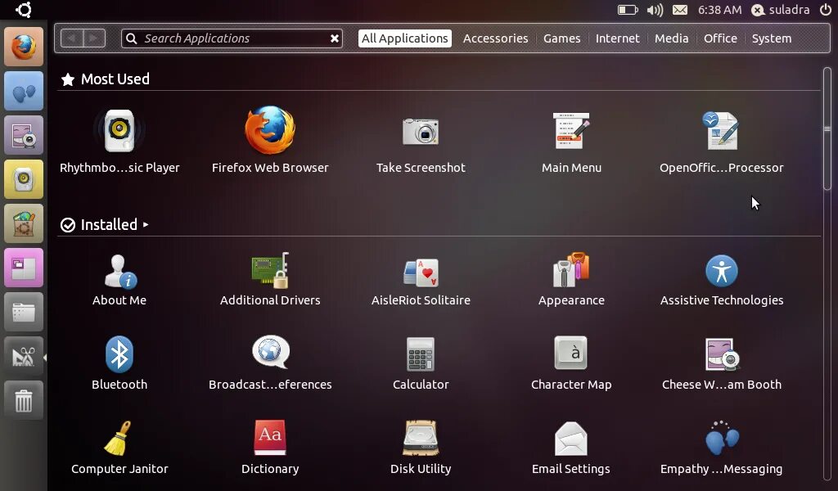Switch to the Accessories category

click(495, 38)
